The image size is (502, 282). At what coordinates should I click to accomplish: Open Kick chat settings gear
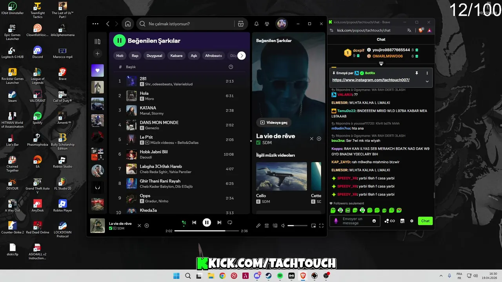[x=412, y=221]
